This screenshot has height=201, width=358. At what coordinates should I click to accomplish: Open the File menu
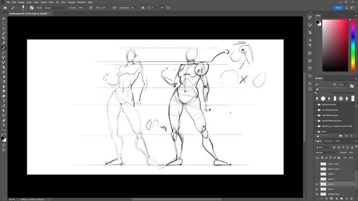tap(8, 2)
